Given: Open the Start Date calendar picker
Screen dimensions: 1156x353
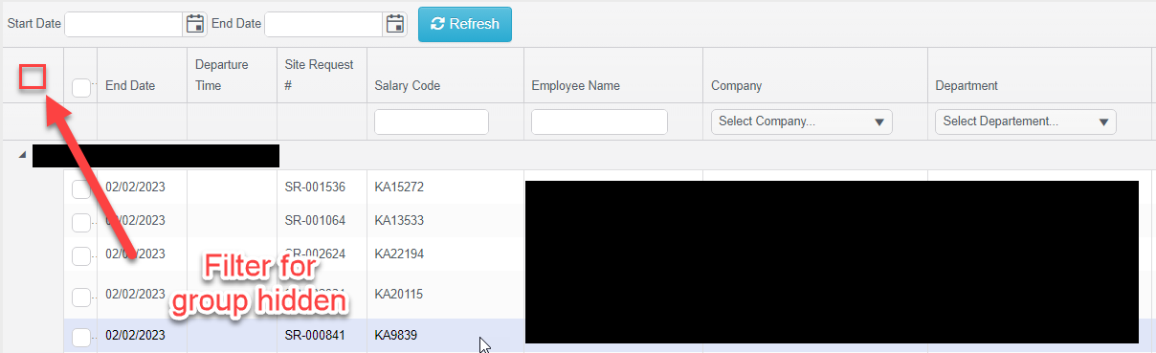Looking at the screenshot, I should coord(195,24).
